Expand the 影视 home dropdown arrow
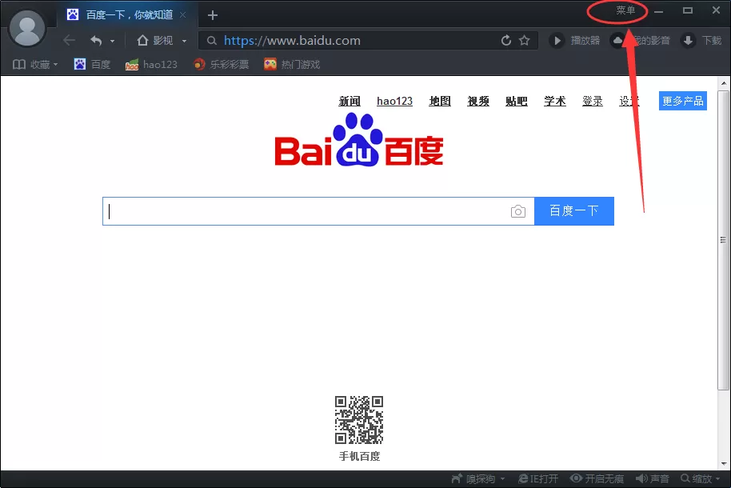 (x=184, y=41)
